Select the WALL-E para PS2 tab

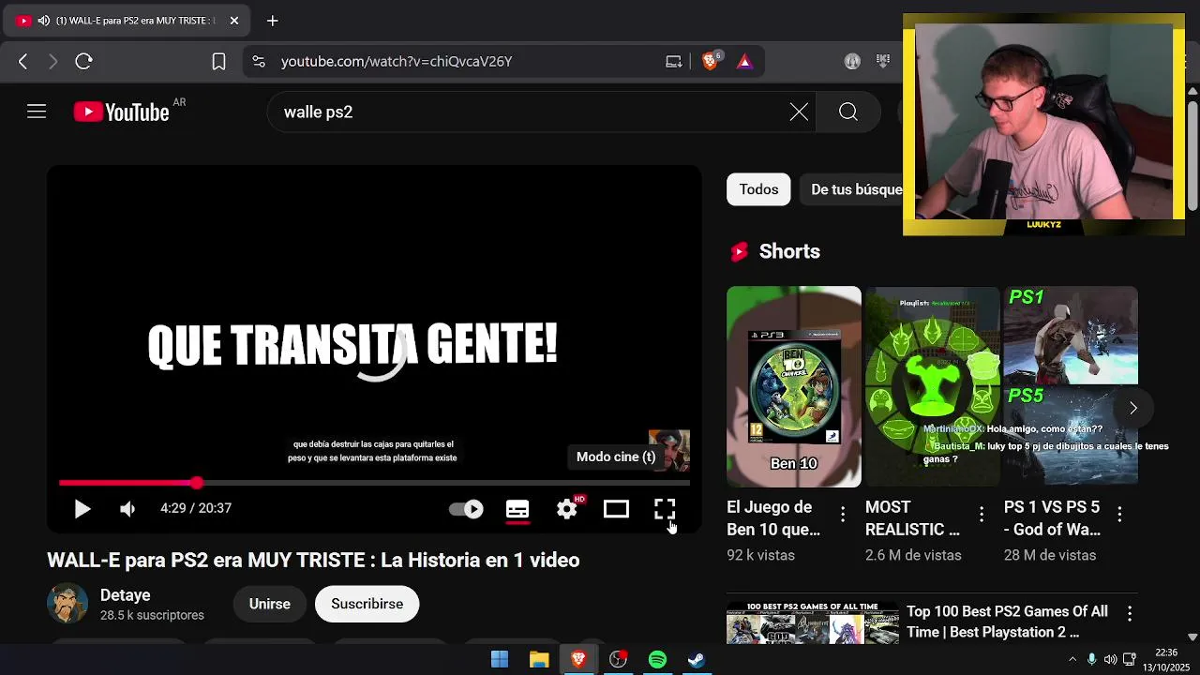(128, 20)
